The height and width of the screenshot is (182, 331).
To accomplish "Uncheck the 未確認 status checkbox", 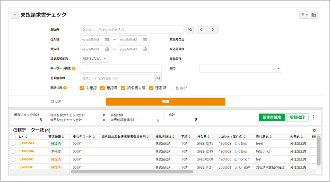I will (82, 88).
